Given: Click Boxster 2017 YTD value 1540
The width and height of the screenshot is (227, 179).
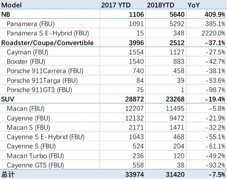Looking at the screenshot, I should (x=136, y=61).
